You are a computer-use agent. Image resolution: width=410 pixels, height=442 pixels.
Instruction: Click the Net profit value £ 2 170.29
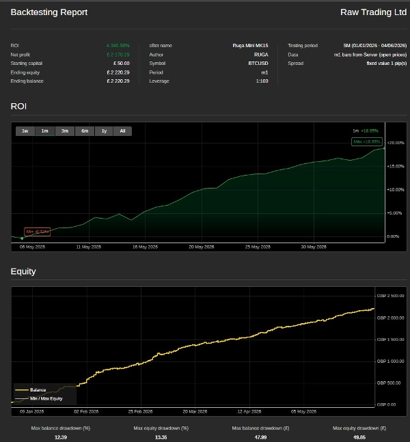[x=118, y=55]
